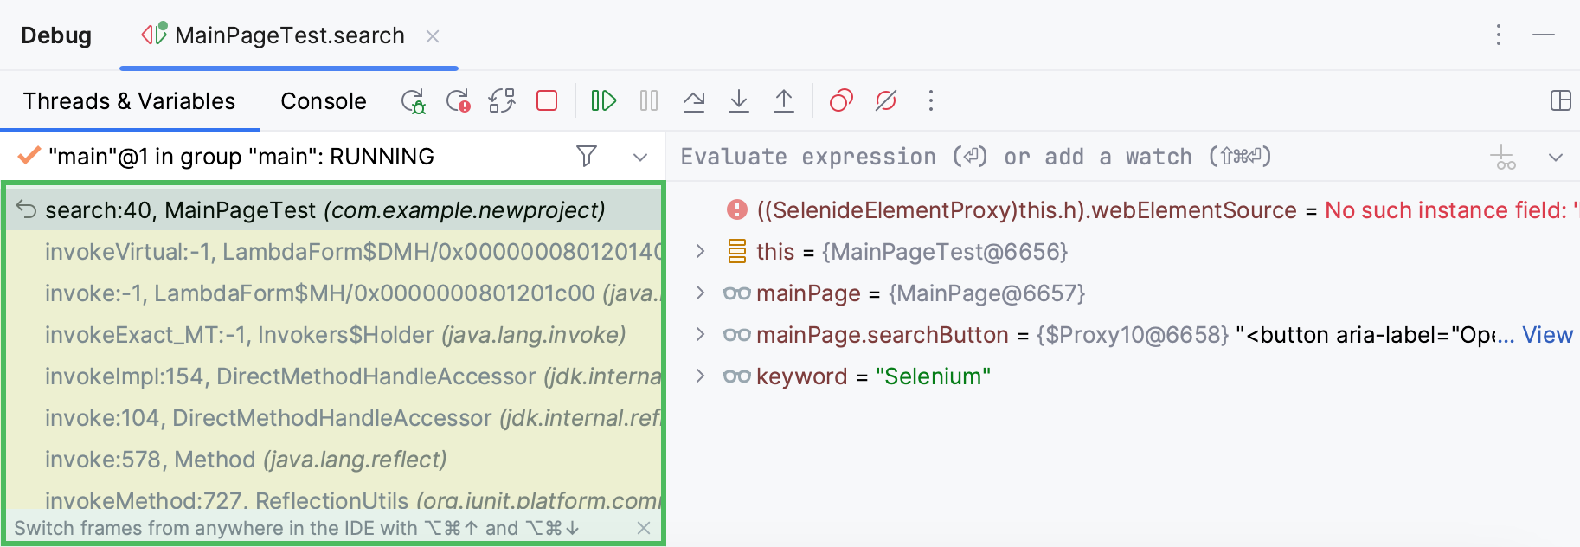Click watch glasses icon for keyword
Screen dimensions: 1580x547
pos(737,376)
